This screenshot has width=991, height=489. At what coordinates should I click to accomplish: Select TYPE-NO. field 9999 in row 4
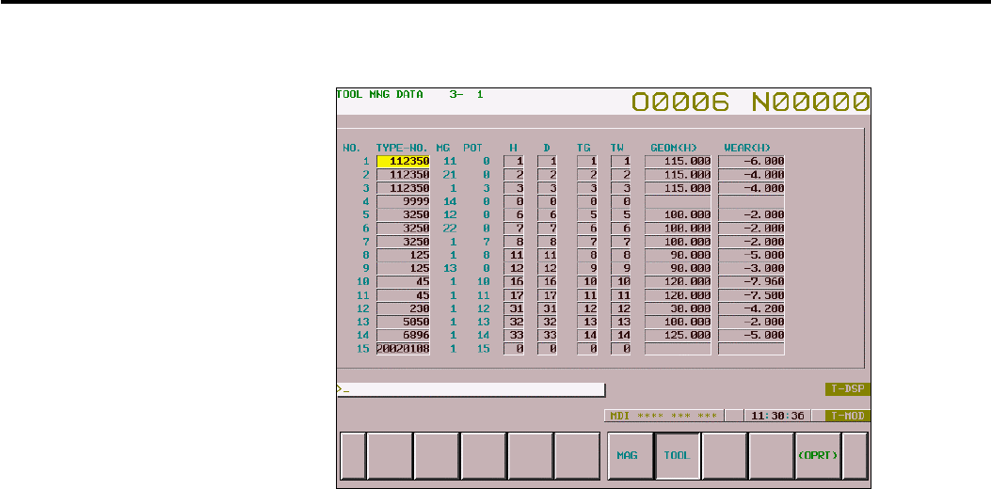pos(403,201)
